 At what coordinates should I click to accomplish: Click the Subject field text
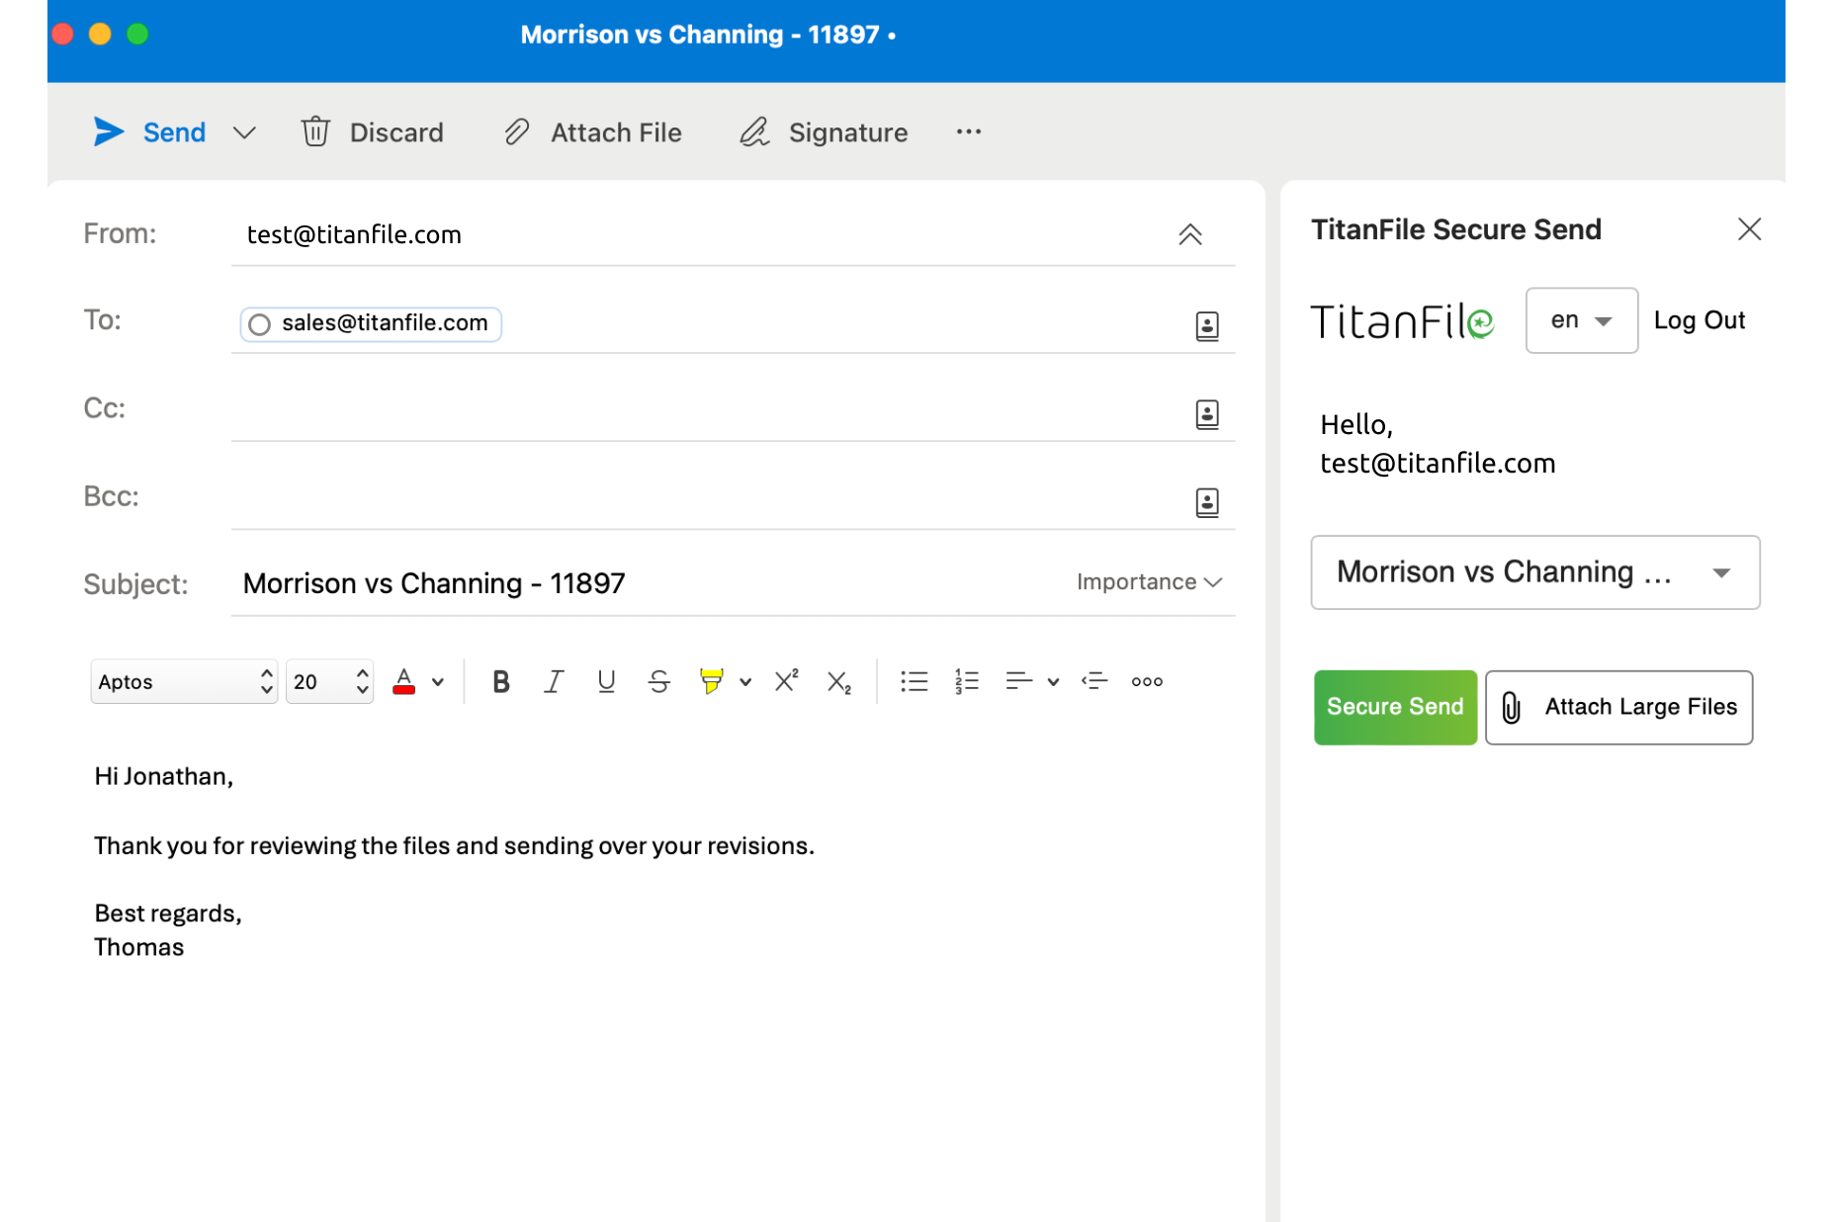pos(434,583)
